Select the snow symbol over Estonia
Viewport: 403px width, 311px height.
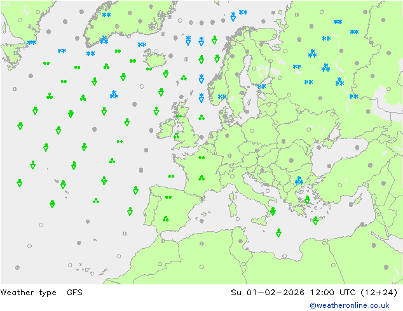click(261, 86)
